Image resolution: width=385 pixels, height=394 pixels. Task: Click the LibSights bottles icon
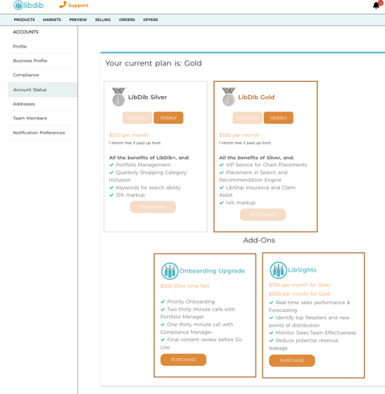278,270
